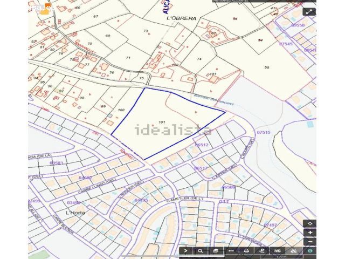Zoom in using the plus button

(x=310, y=233)
